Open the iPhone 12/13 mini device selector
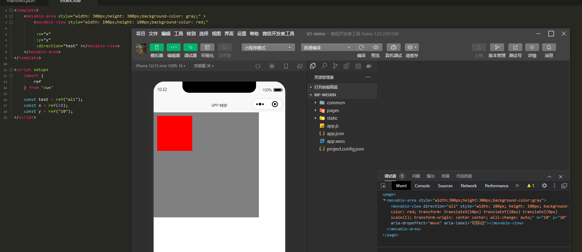582x252 pixels. pyautogui.click(x=160, y=66)
